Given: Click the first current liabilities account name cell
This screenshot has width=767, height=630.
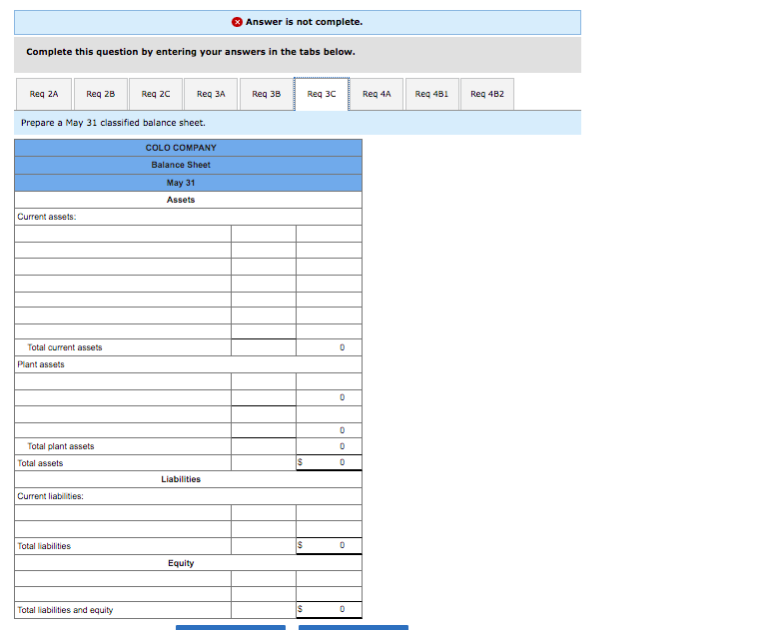Looking at the screenshot, I should (x=123, y=513).
